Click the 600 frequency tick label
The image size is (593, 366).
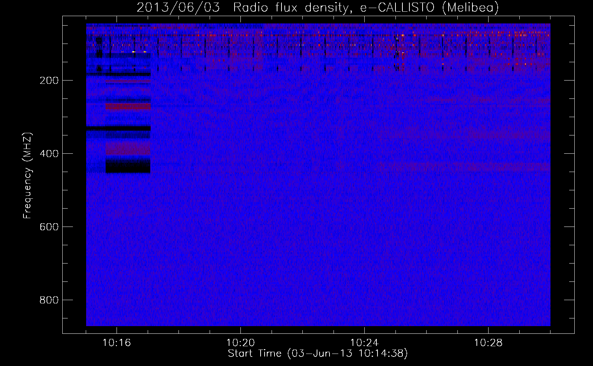(49, 227)
